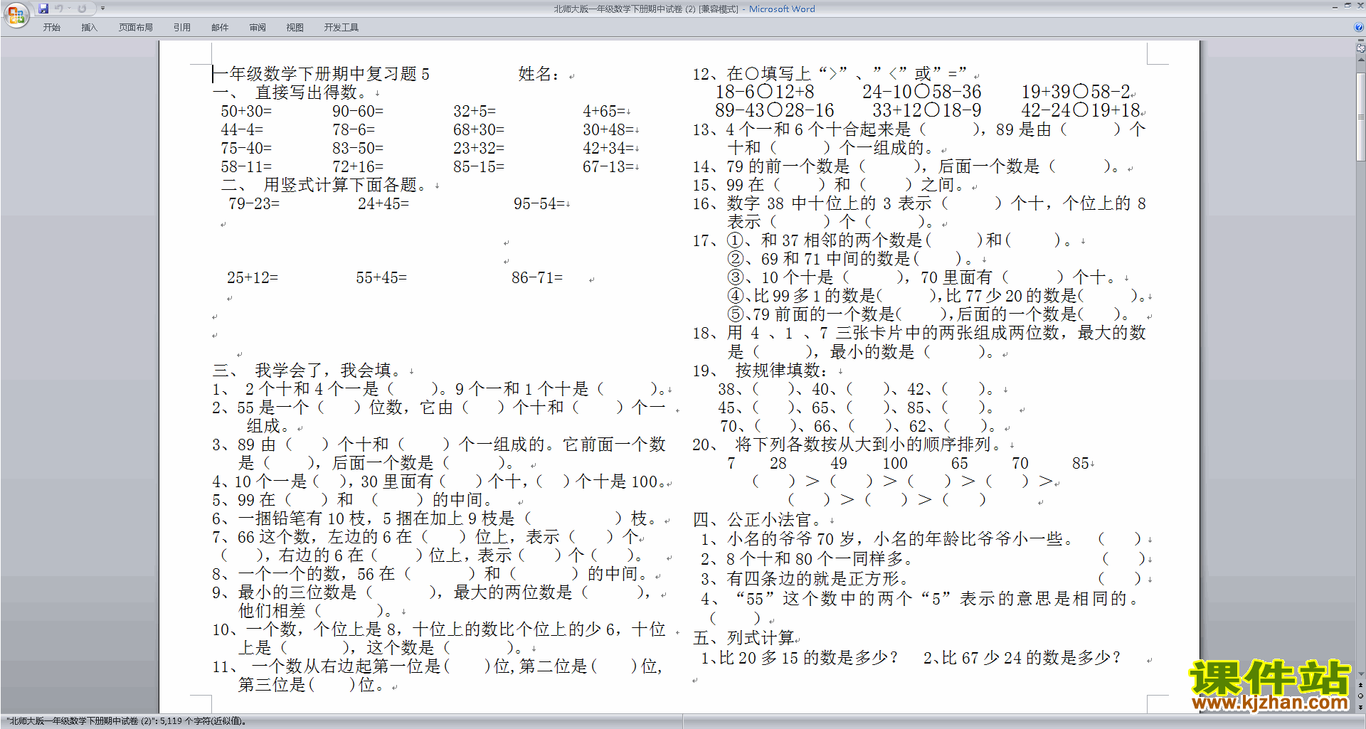Viewport: 1366px width, 729px height.
Task: Click statement 有四条边的就是正方形
Action: (805, 579)
